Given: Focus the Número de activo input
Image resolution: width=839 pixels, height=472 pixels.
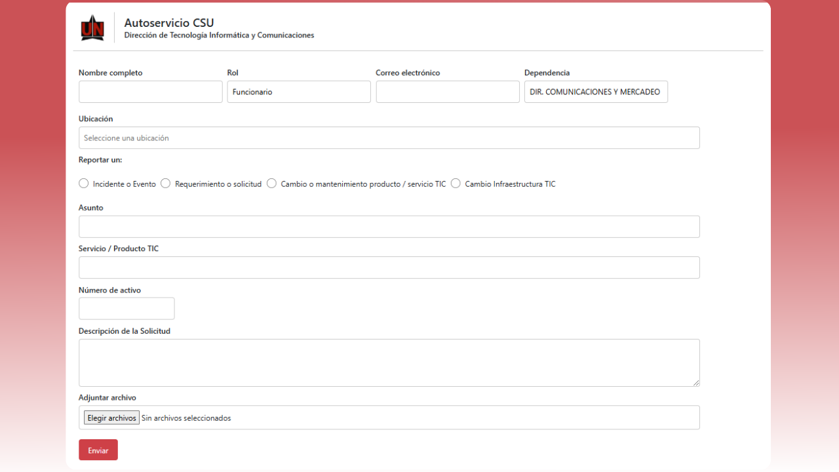Looking at the screenshot, I should click(x=127, y=309).
